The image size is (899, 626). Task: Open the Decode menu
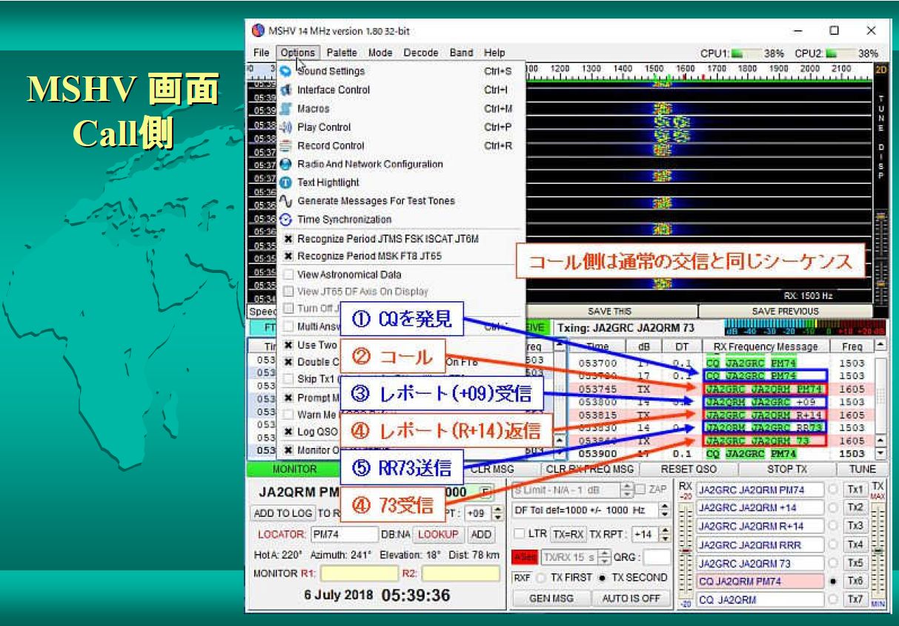pos(420,53)
